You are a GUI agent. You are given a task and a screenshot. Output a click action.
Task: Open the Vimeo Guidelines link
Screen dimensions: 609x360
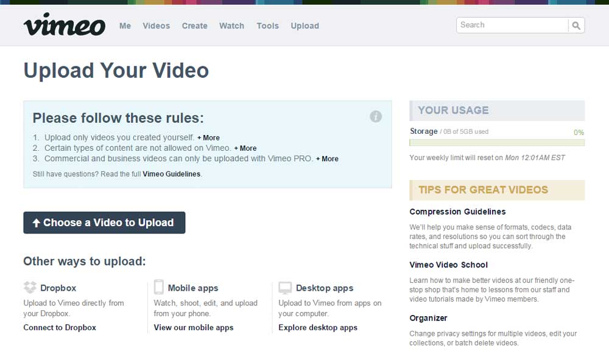[172, 174]
